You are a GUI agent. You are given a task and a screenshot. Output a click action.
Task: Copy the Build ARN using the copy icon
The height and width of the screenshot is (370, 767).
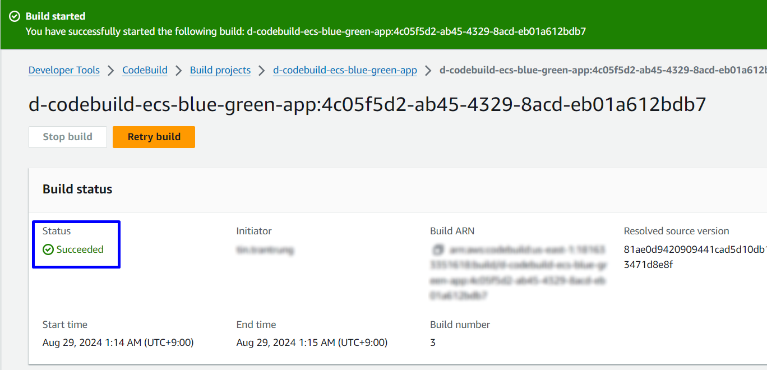pos(438,249)
